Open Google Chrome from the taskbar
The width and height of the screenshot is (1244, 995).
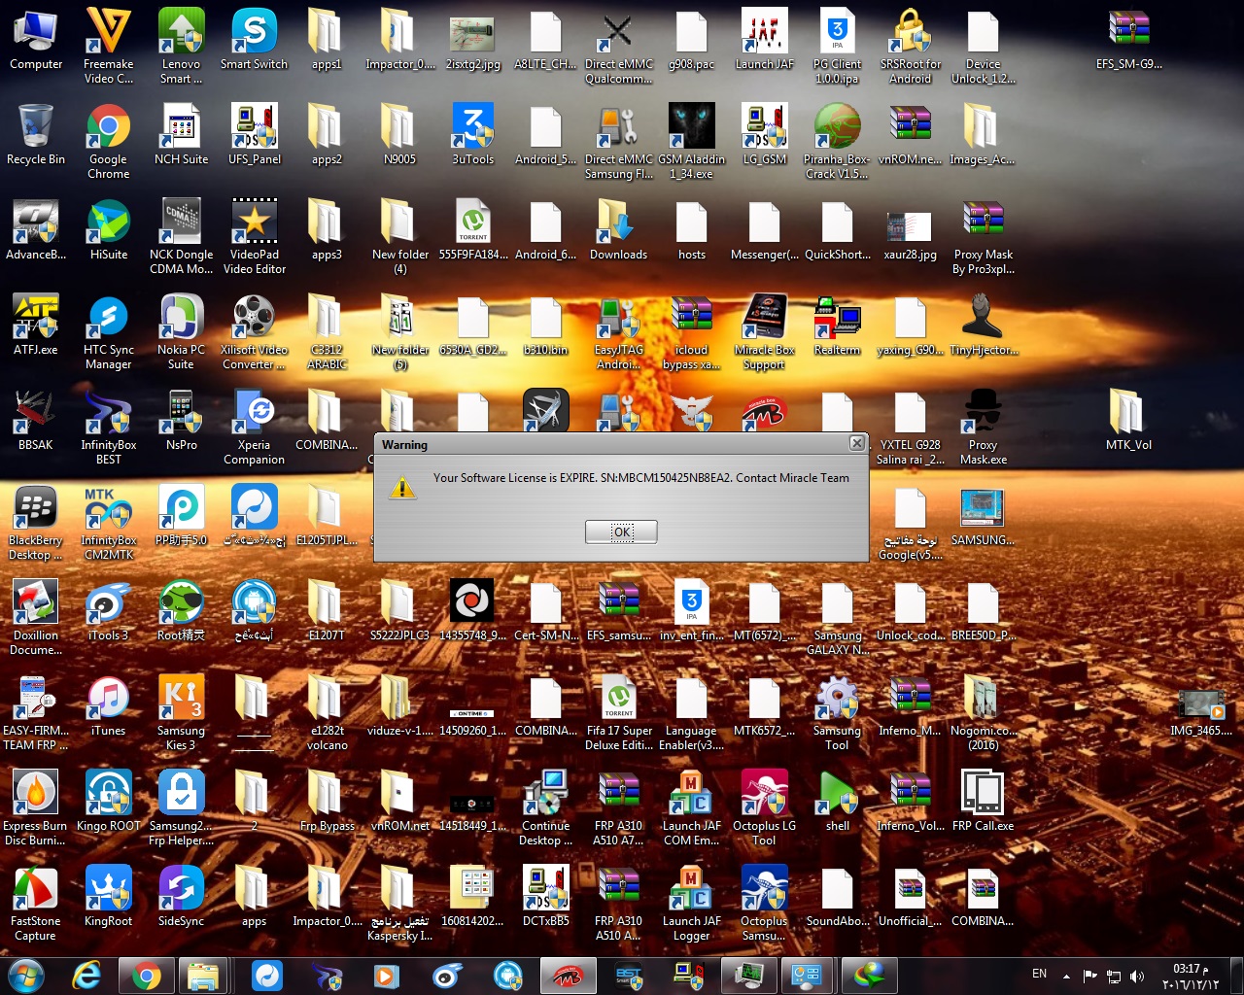tap(147, 975)
